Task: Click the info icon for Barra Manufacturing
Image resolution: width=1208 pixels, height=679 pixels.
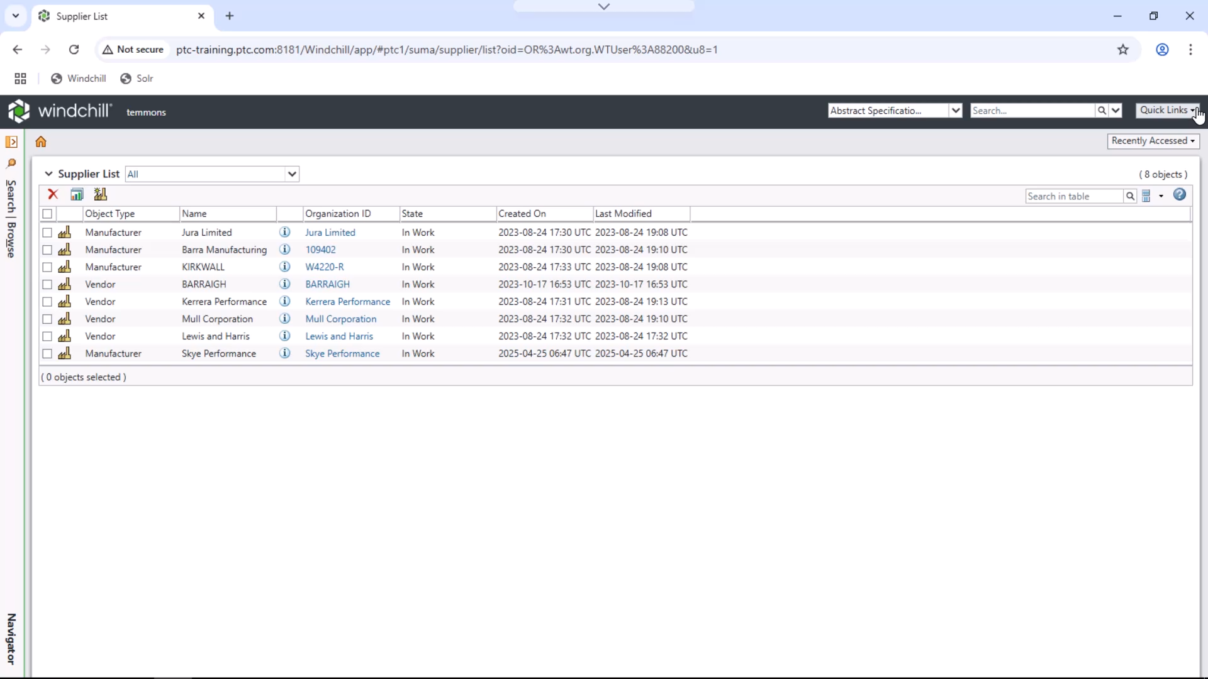Action: pos(285,250)
